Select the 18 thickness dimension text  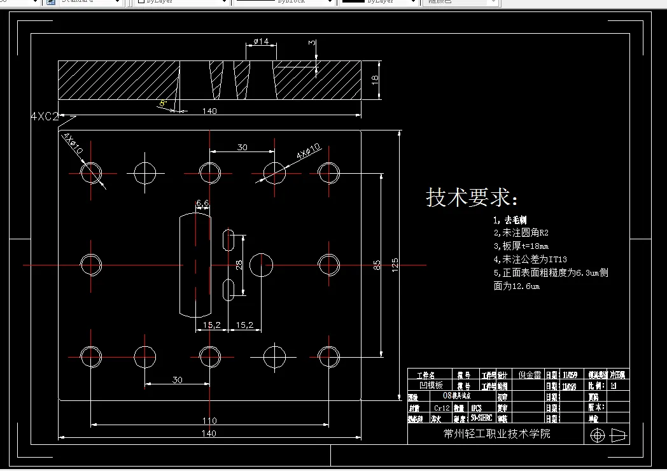pos(374,80)
